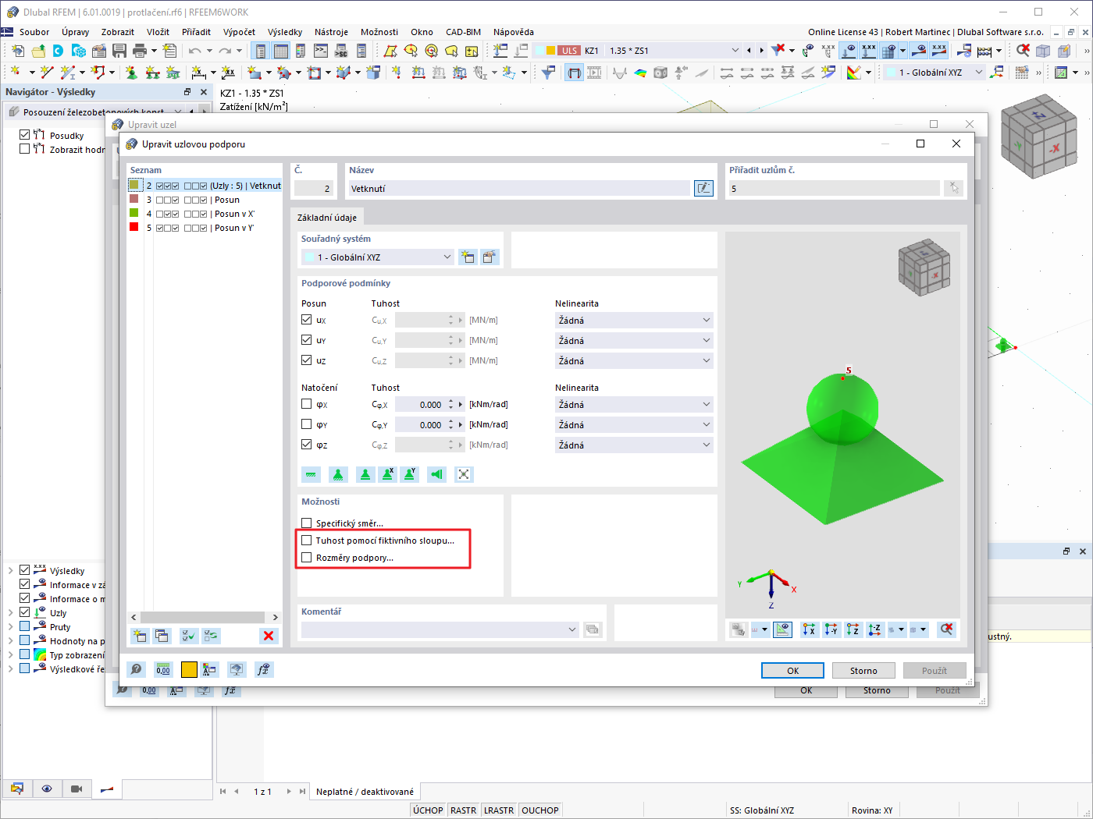Uncheck the uZ displacement checkbox
Screen dimensions: 1093x819
pos(307,360)
